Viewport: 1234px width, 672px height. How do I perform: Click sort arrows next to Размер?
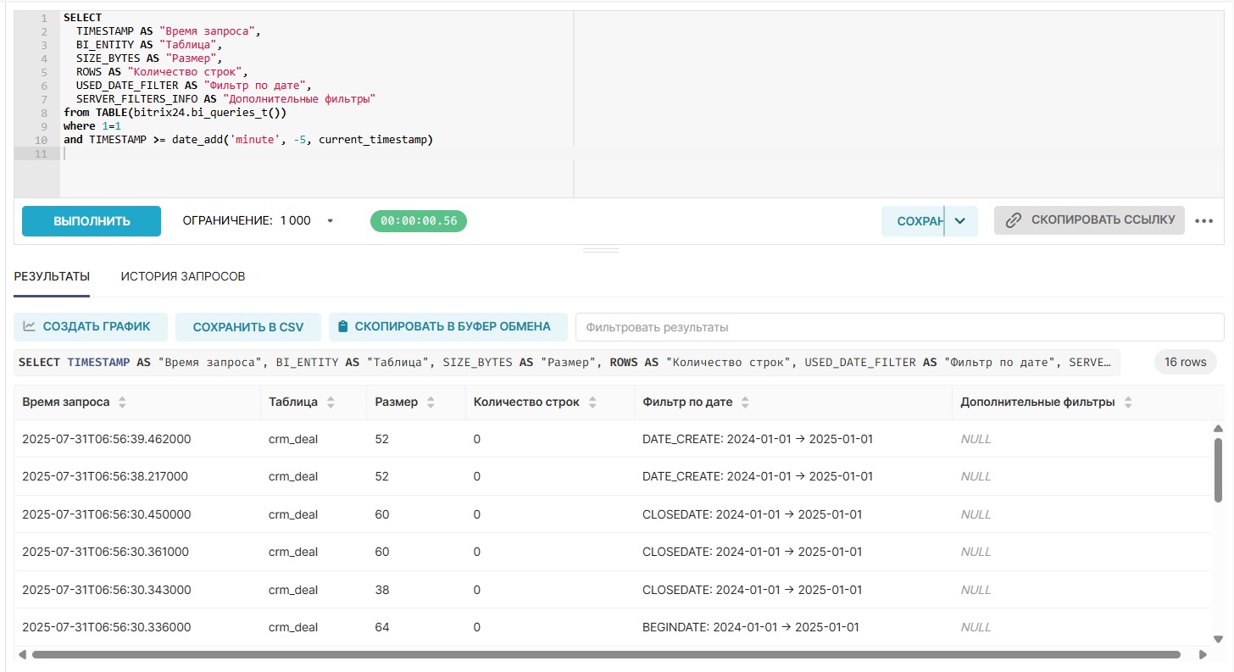pos(431,403)
